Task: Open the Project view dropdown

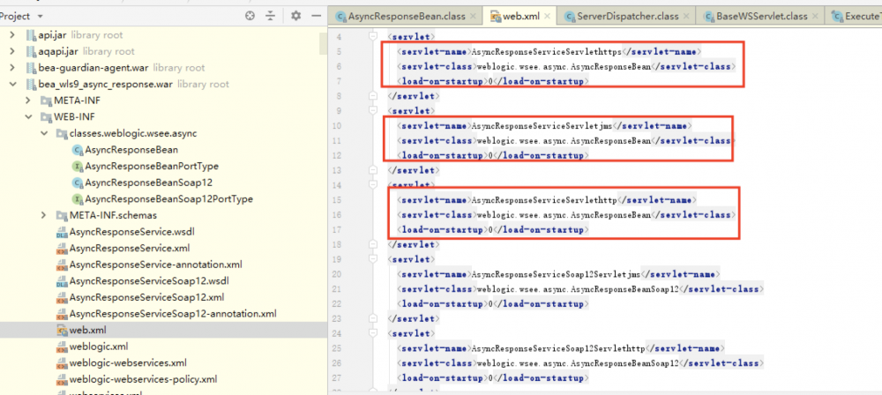Action: pos(40,17)
